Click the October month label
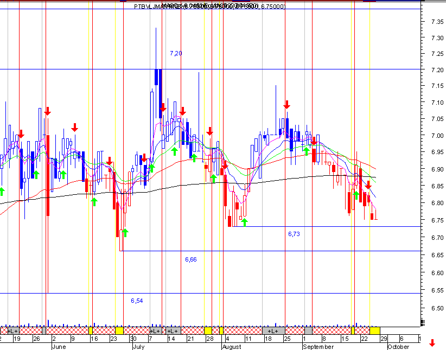446x350 pixels. click(398, 347)
